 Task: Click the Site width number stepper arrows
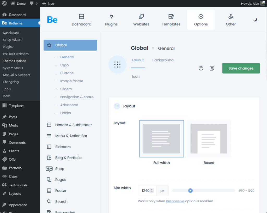coord(151,191)
